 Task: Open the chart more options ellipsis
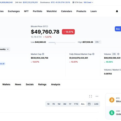97,96
